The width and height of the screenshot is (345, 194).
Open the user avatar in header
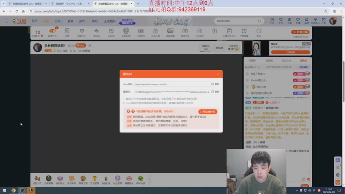click(x=333, y=21)
